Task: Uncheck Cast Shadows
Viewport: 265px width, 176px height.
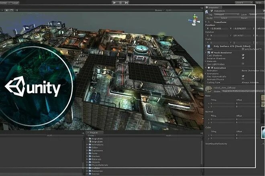Action: pyautogui.click(x=243, y=55)
